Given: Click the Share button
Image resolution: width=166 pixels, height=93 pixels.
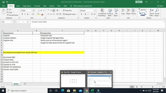Looking at the screenshot, I should [x=160, y=6].
